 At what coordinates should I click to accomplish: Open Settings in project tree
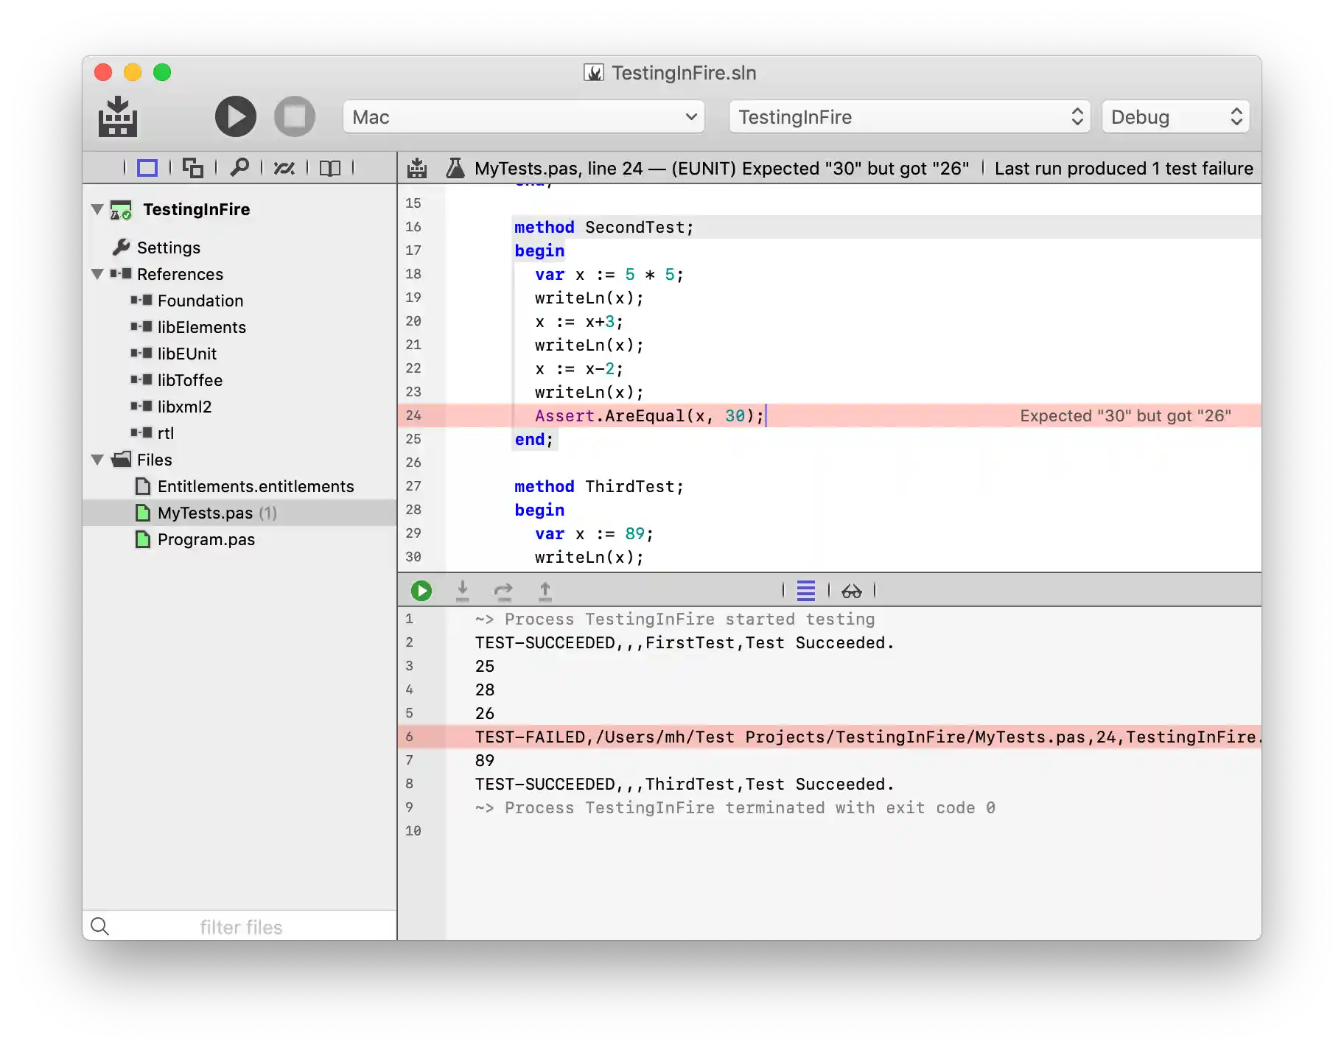(168, 248)
